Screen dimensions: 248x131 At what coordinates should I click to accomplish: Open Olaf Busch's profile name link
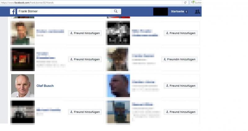point(45,86)
